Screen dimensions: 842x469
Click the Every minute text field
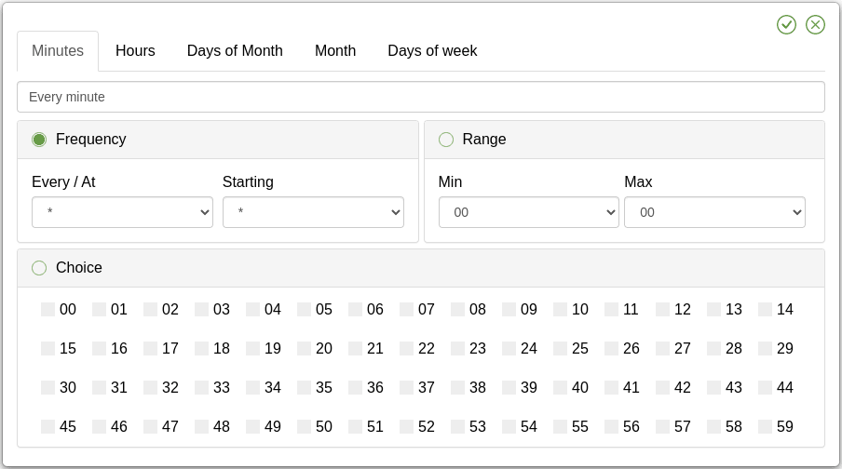[x=421, y=97]
